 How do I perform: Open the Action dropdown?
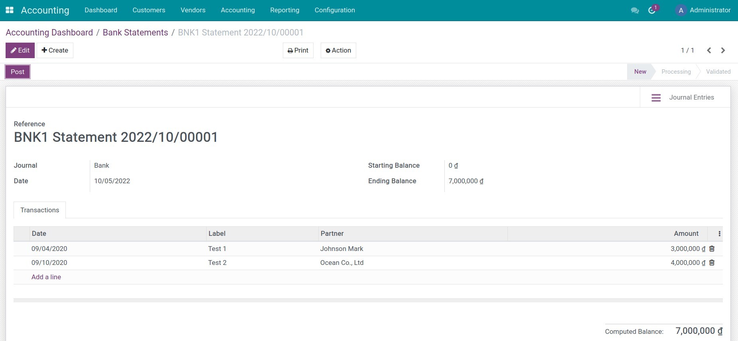[x=338, y=50]
